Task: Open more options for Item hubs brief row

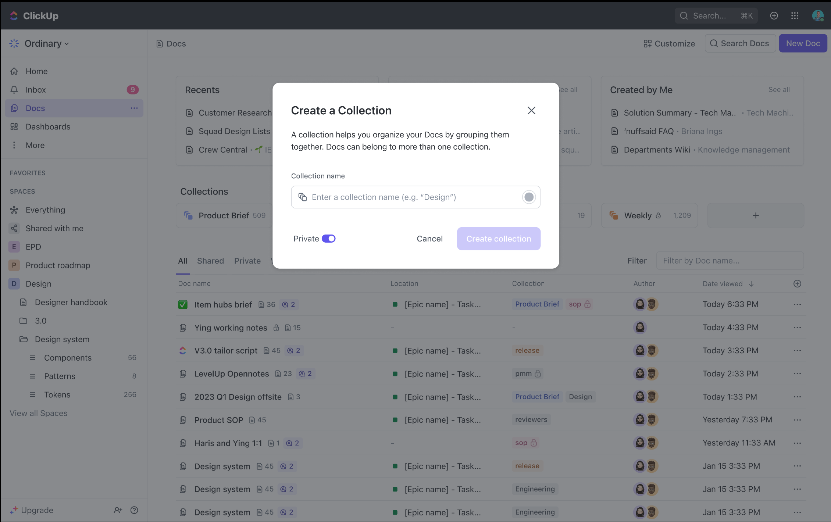Action: (797, 304)
